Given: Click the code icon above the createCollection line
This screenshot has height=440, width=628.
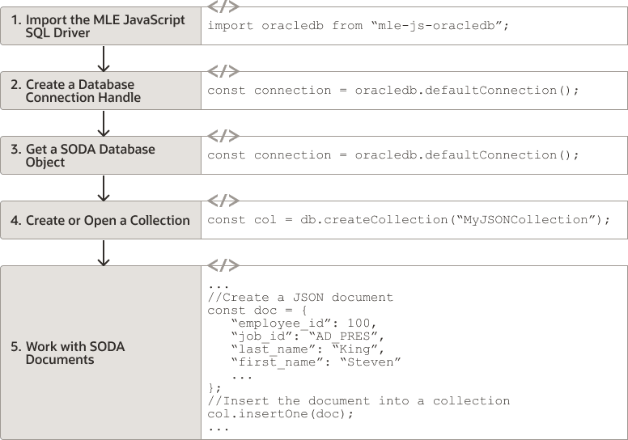Looking at the screenshot, I should click(223, 200).
